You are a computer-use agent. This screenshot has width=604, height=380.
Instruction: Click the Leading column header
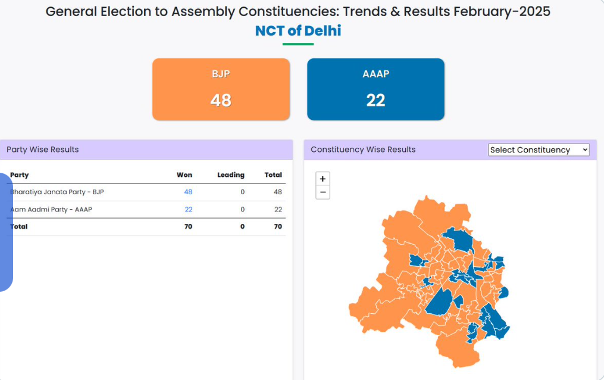coord(231,175)
